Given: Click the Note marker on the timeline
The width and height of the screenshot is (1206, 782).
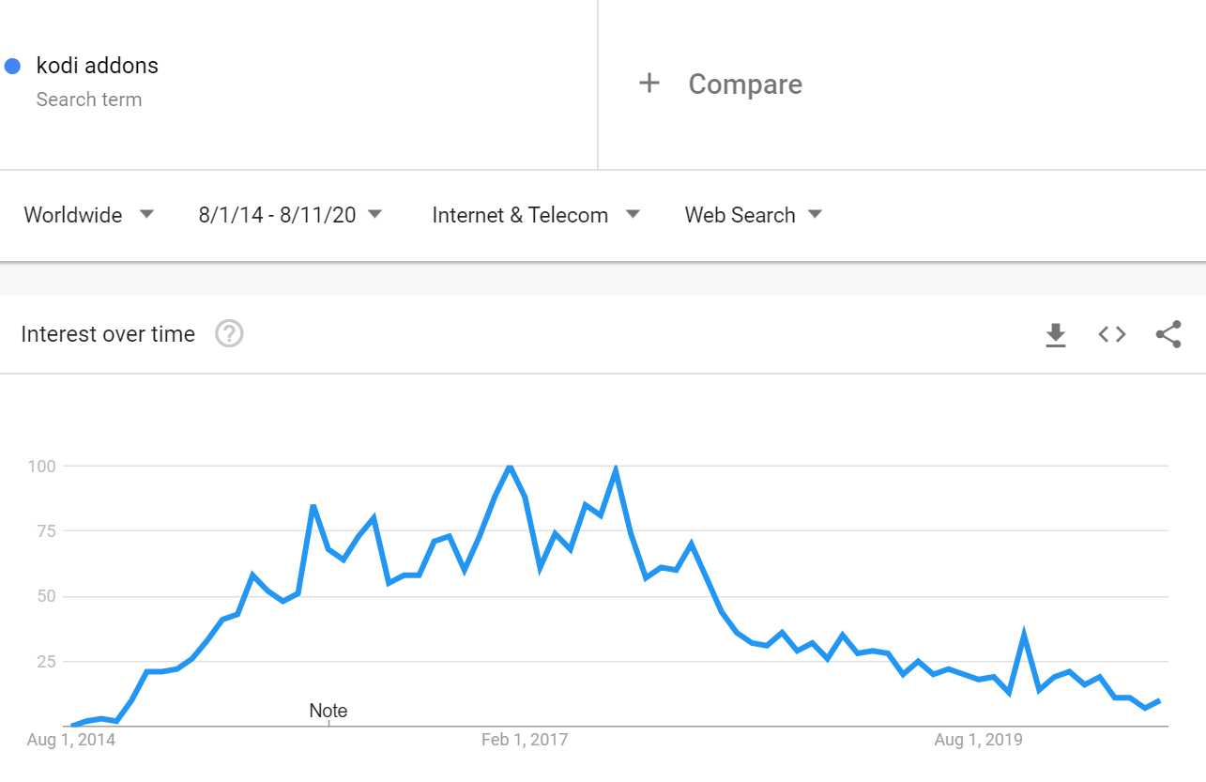Looking at the screenshot, I should click(328, 711).
